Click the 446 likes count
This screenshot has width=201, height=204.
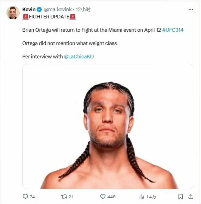pyautogui.click(x=111, y=197)
